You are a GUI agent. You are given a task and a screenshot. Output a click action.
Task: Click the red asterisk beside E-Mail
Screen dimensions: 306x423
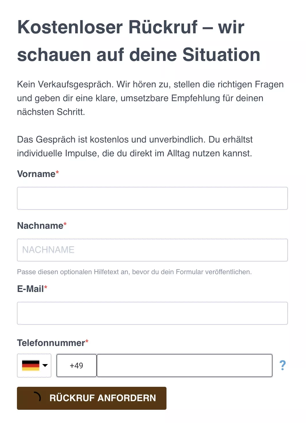(46, 287)
